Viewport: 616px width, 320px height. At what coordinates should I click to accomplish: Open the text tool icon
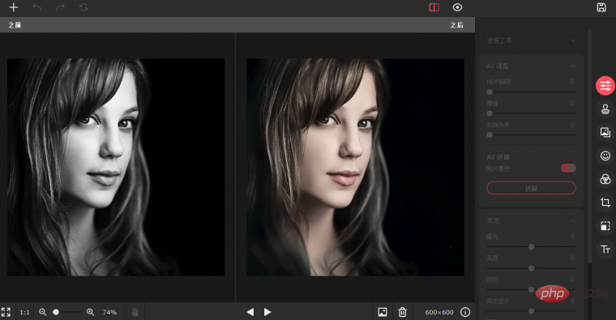click(x=605, y=250)
